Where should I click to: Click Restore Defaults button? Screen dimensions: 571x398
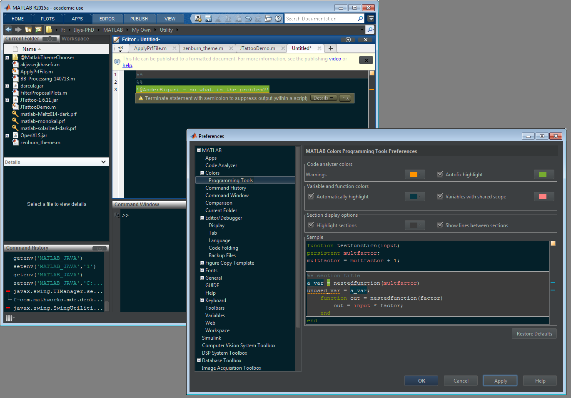(x=534, y=333)
